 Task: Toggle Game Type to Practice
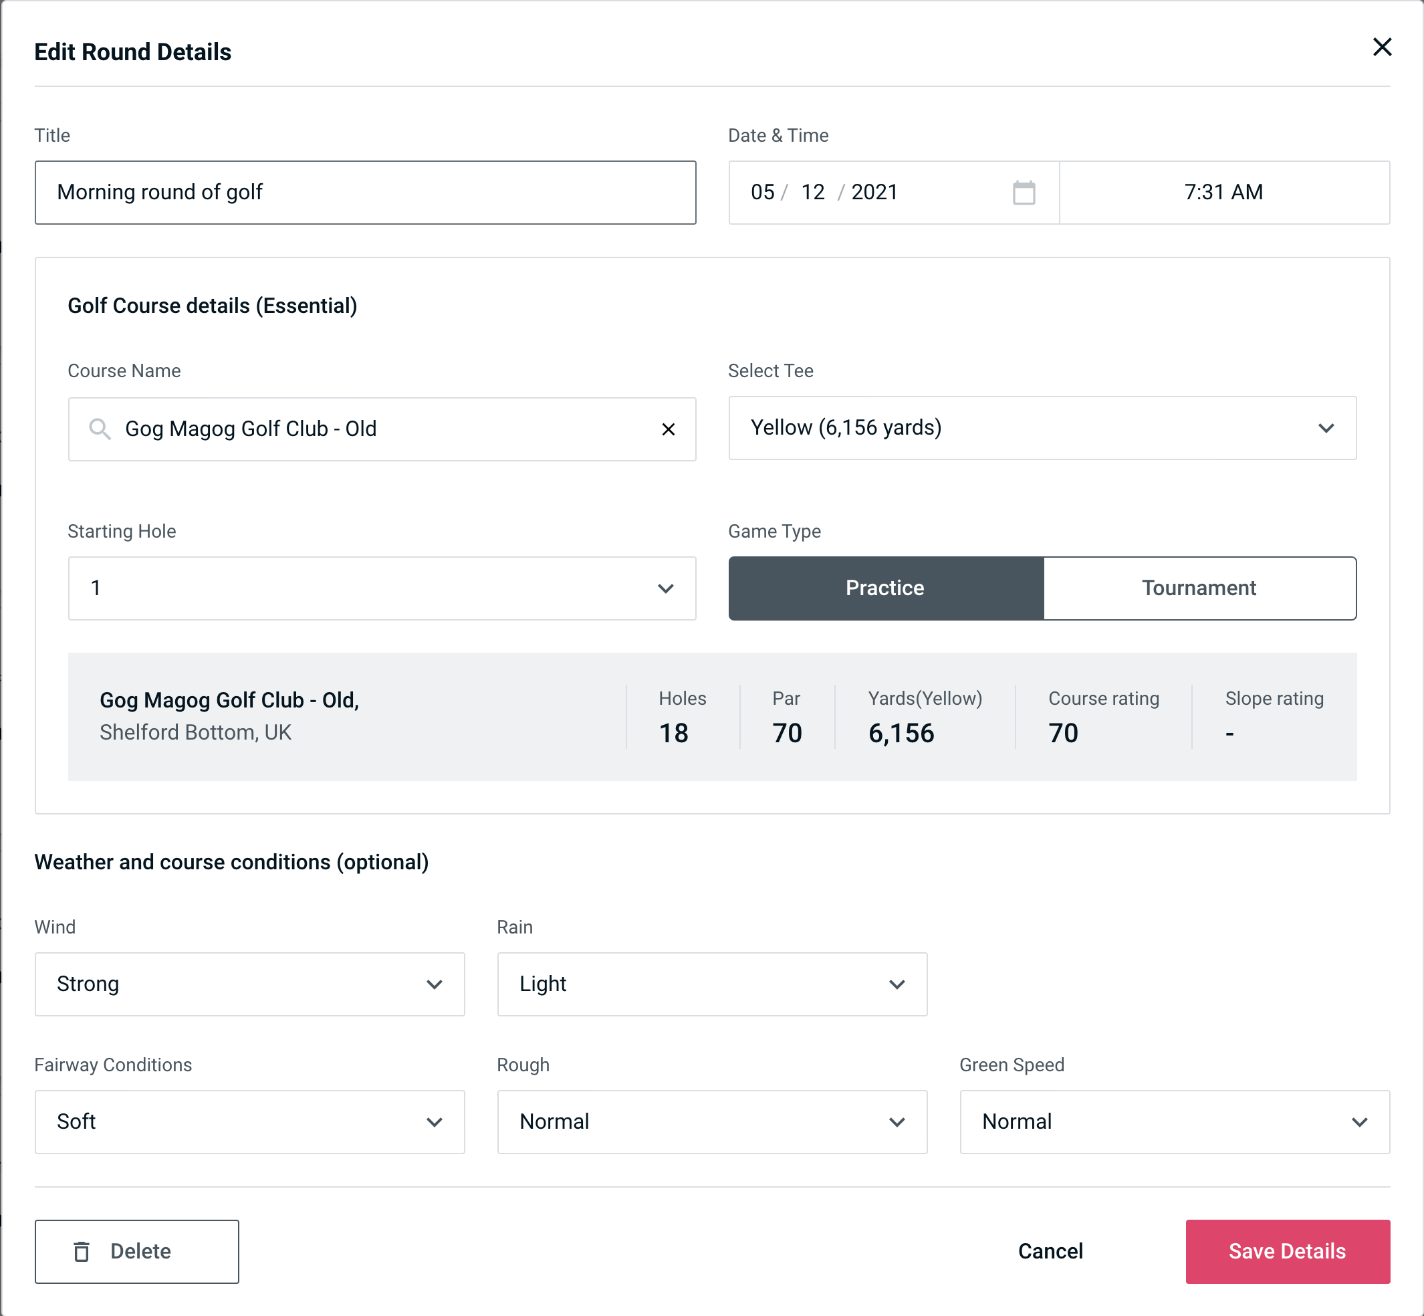[x=886, y=588]
